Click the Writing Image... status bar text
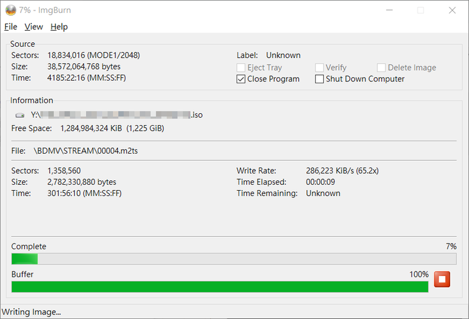Viewport: 469px width, 319px height. tap(31, 312)
